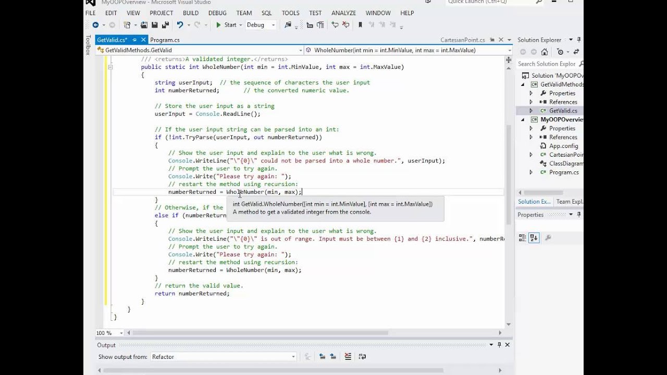Open the 100 % zoom level dropdown
Viewport: 667px width, 375px height.
point(110,333)
